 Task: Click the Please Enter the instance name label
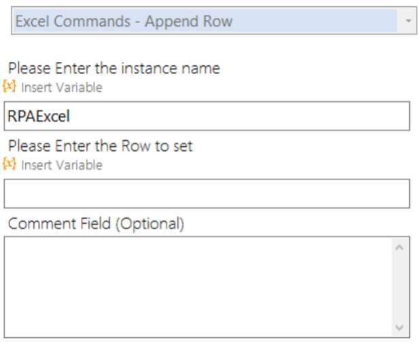[x=114, y=68]
